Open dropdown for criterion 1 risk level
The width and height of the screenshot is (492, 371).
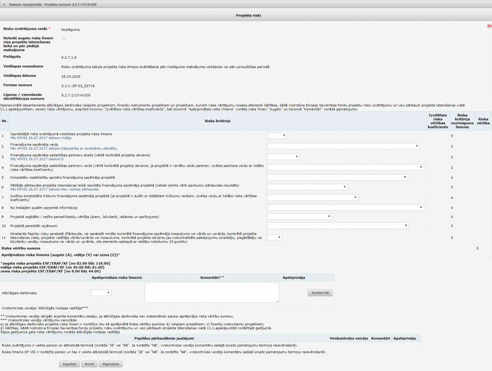pos(277,136)
